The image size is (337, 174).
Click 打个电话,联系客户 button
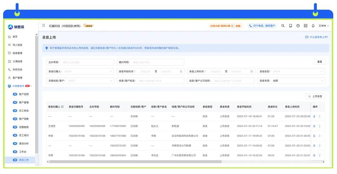coord(262,26)
